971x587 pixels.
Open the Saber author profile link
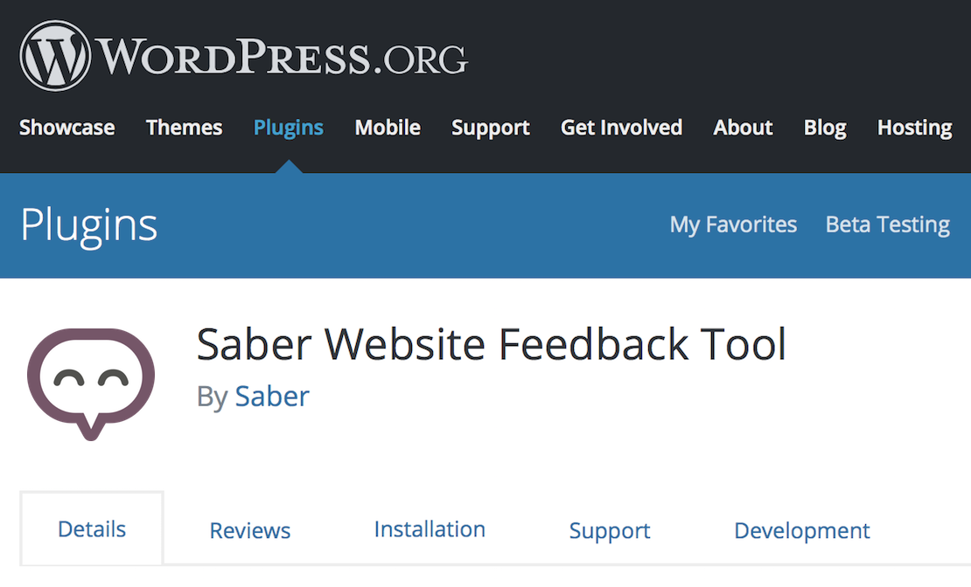(x=272, y=396)
